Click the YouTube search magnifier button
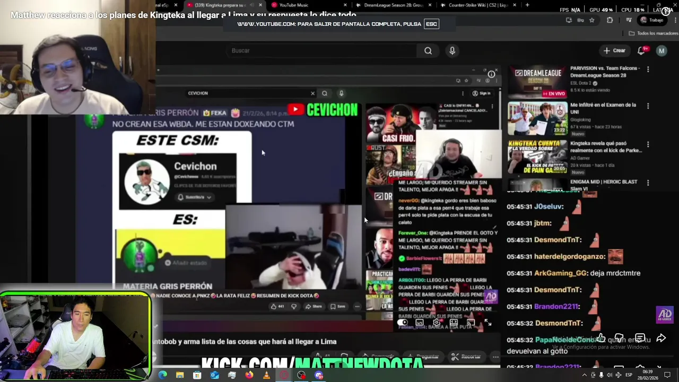Image resolution: width=679 pixels, height=382 pixels. pos(428,50)
